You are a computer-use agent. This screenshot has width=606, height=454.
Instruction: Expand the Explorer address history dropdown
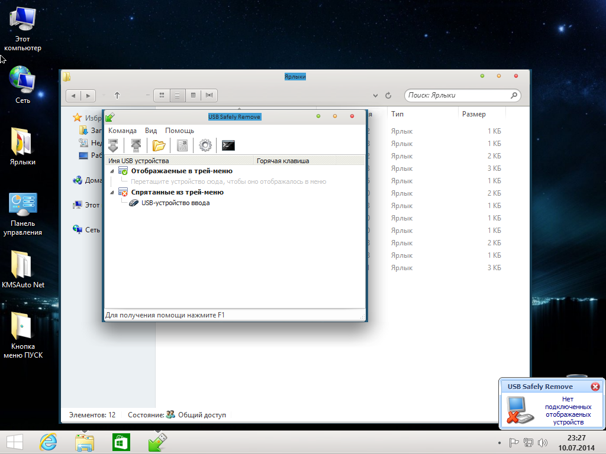click(375, 95)
